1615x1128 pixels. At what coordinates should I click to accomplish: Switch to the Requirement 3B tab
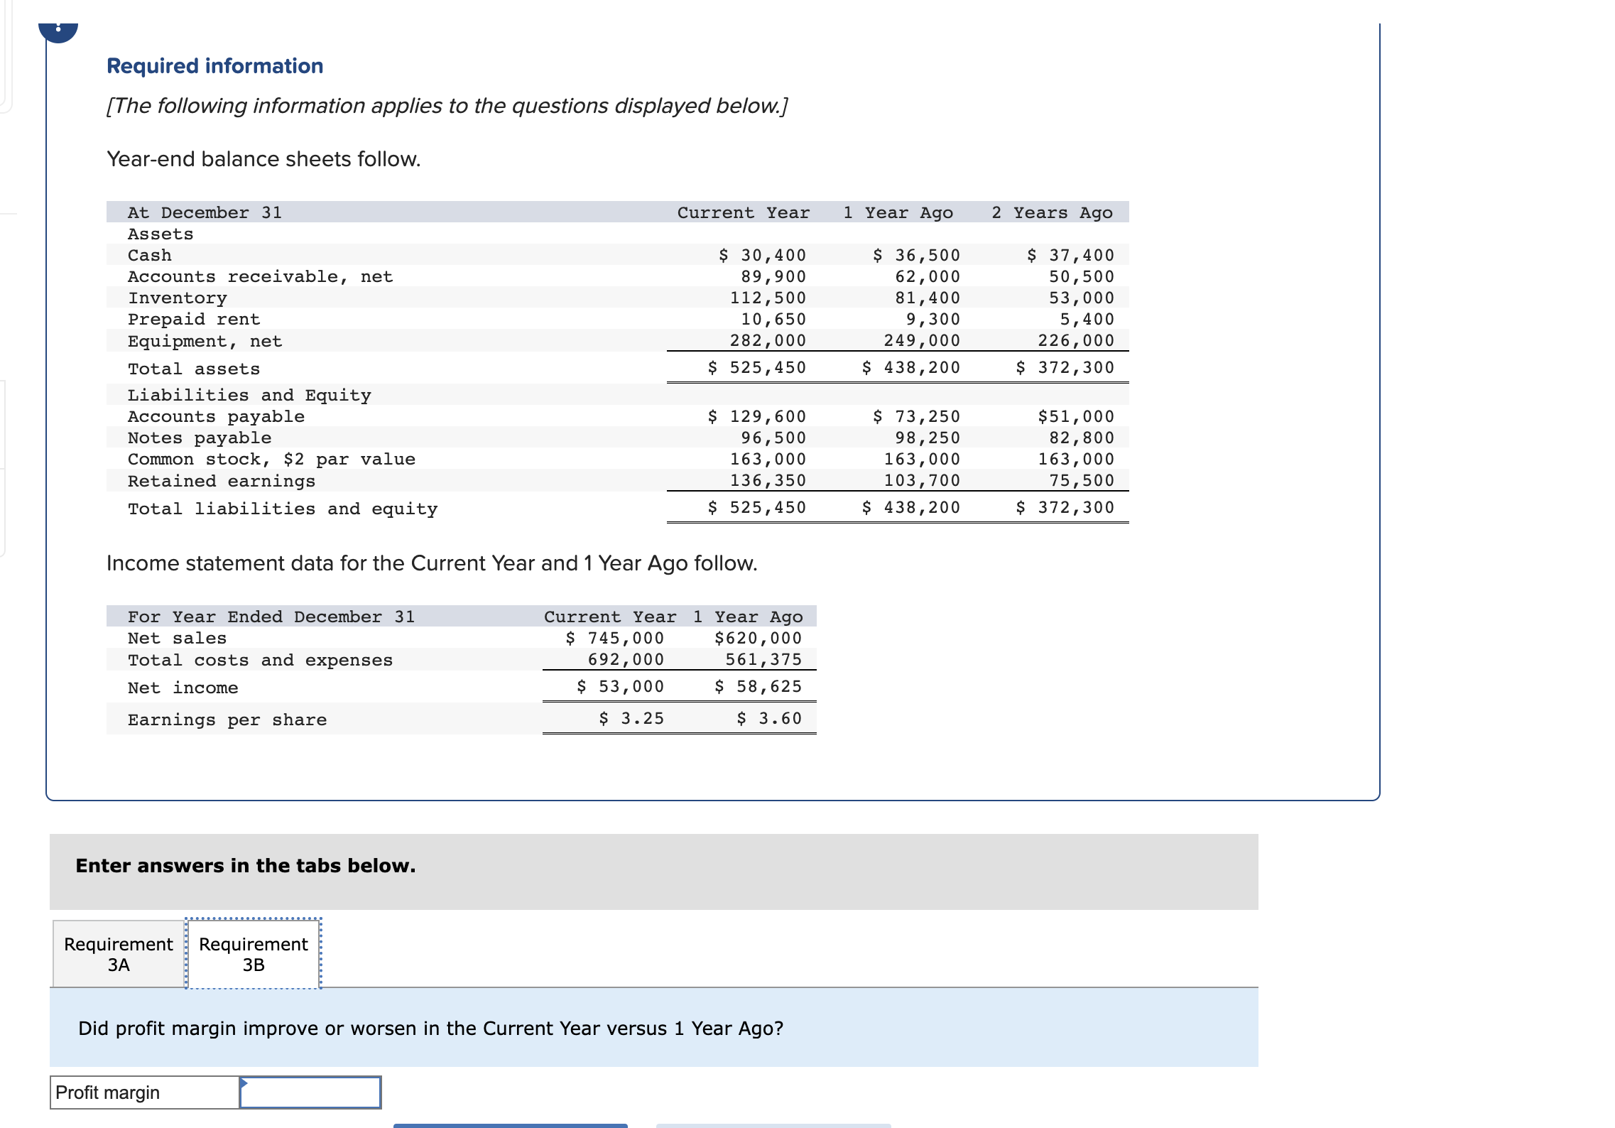[253, 955]
